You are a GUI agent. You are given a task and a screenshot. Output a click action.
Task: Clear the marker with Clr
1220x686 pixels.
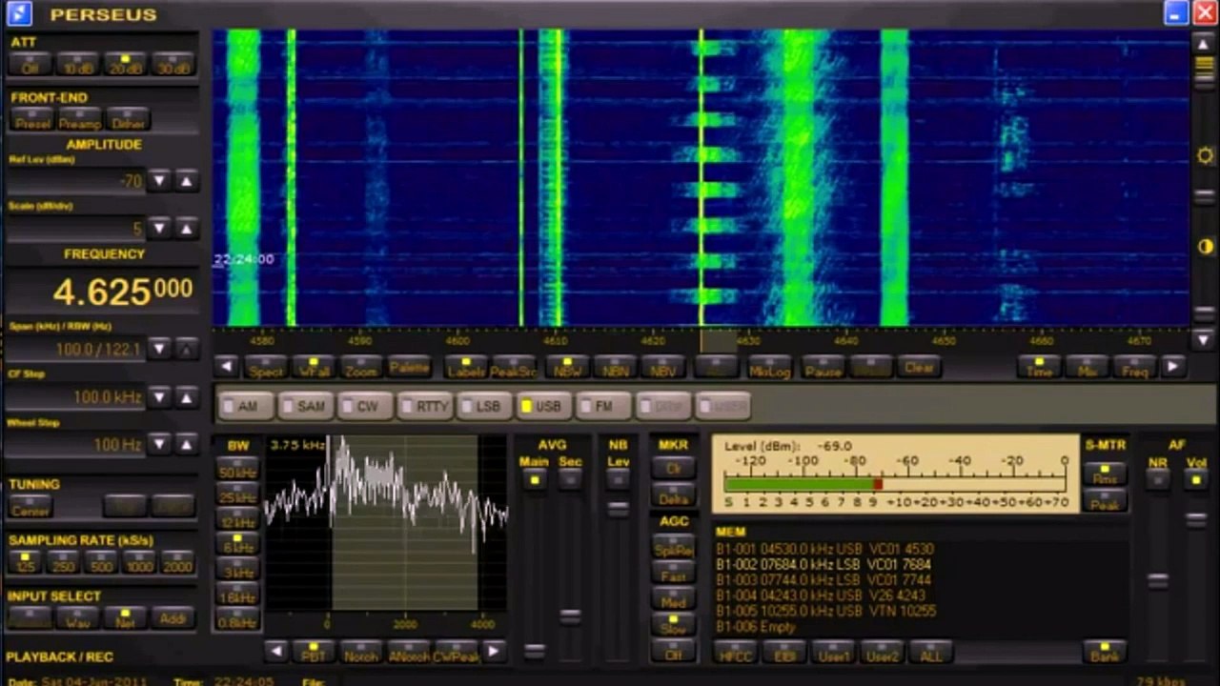point(673,469)
